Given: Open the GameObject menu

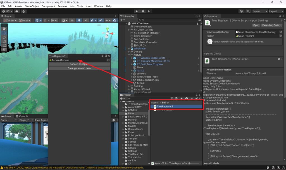Looking at the screenshot, I should click(x=32, y=6).
